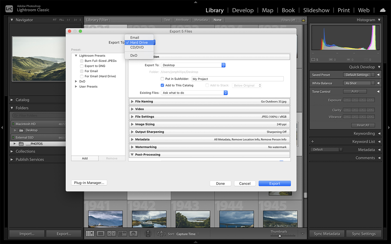Image resolution: width=391 pixels, height=244 pixels.
Task: Click the Macintosh HD volume indicator
Action: [x=13, y=124]
